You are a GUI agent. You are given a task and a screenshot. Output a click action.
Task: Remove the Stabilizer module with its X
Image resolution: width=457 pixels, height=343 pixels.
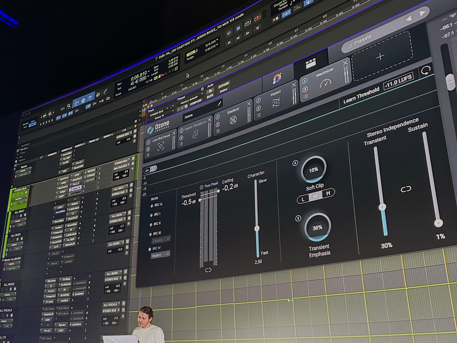pyautogui.click(x=249, y=104)
